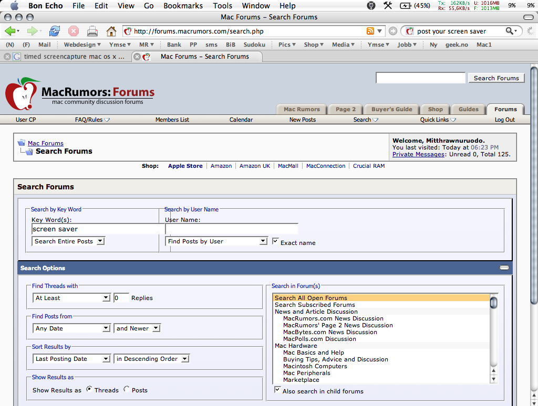Image resolution: width=538 pixels, height=406 pixels.
Task: Close the timed screencapture tab
Action: [x=7, y=57]
